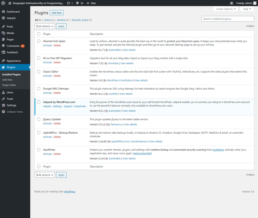Click the Comments icon in sidebar

(3, 46)
